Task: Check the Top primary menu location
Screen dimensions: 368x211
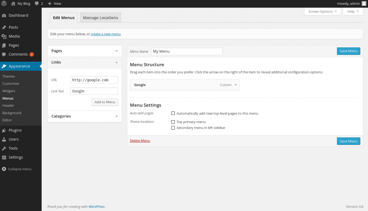Action: pyautogui.click(x=173, y=122)
